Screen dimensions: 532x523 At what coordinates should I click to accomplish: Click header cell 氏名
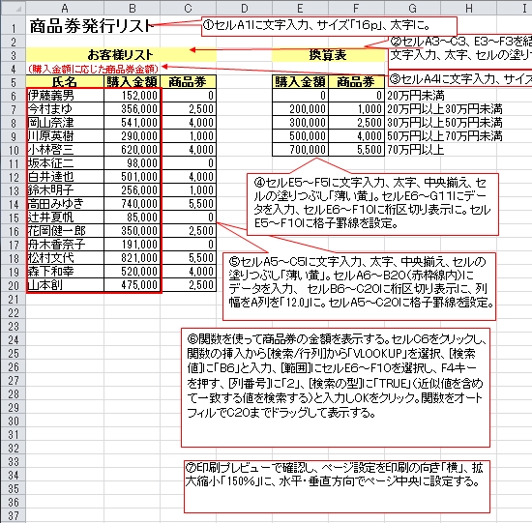point(65,82)
